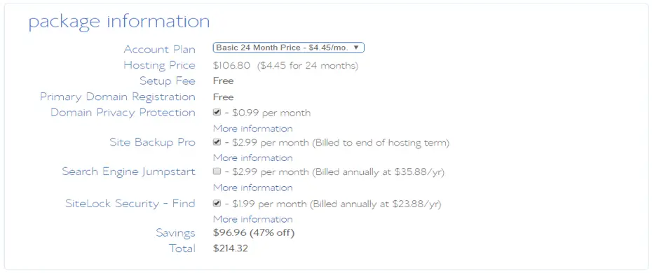The width and height of the screenshot is (652, 273).
Task: Click the Primary Domain Registration label
Action: pos(117,97)
